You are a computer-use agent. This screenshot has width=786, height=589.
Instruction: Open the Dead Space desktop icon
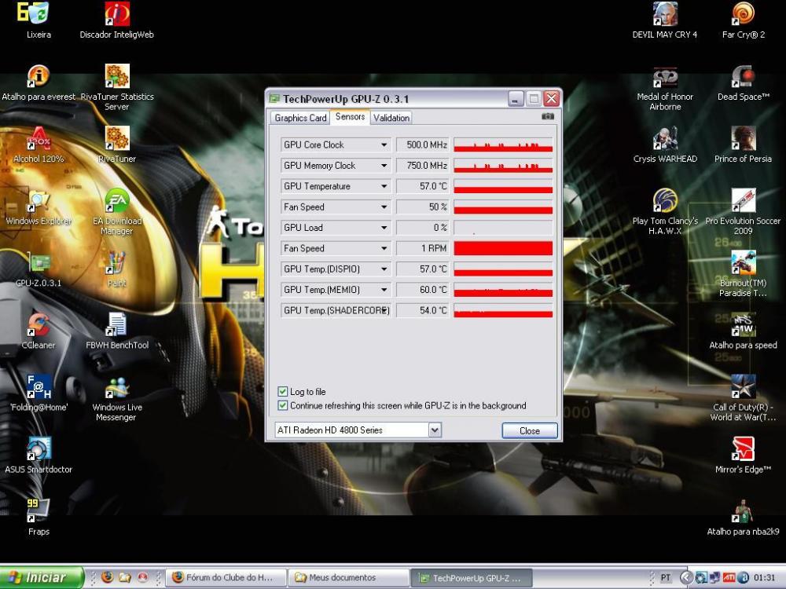point(743,78)
